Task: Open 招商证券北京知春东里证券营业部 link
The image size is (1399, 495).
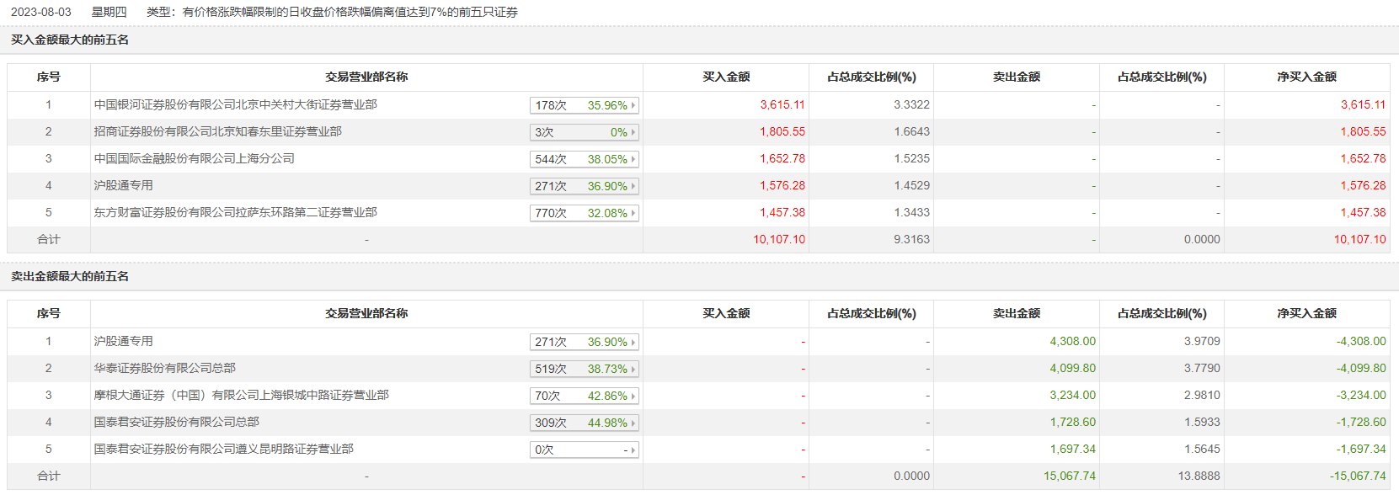Action: point(217,132)
